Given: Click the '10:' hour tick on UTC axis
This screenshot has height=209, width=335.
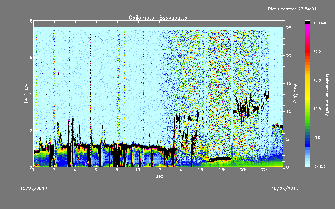Looking at the screenshot, I should pyautogui.click(x=138, y=170).
